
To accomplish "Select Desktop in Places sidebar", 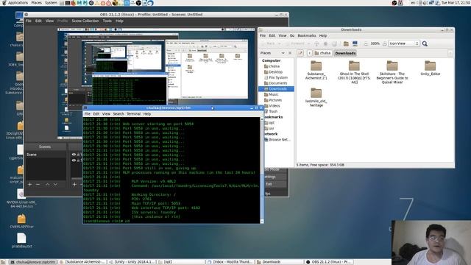I will click(275, 72).
